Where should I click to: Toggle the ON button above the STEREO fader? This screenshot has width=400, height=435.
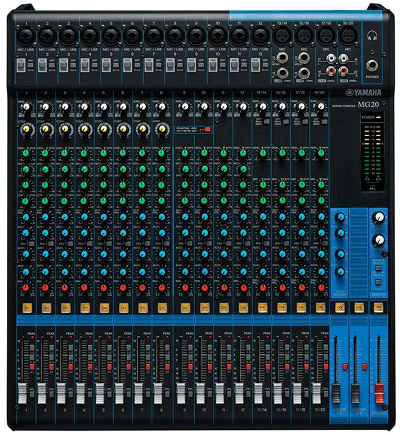[377, 307]
